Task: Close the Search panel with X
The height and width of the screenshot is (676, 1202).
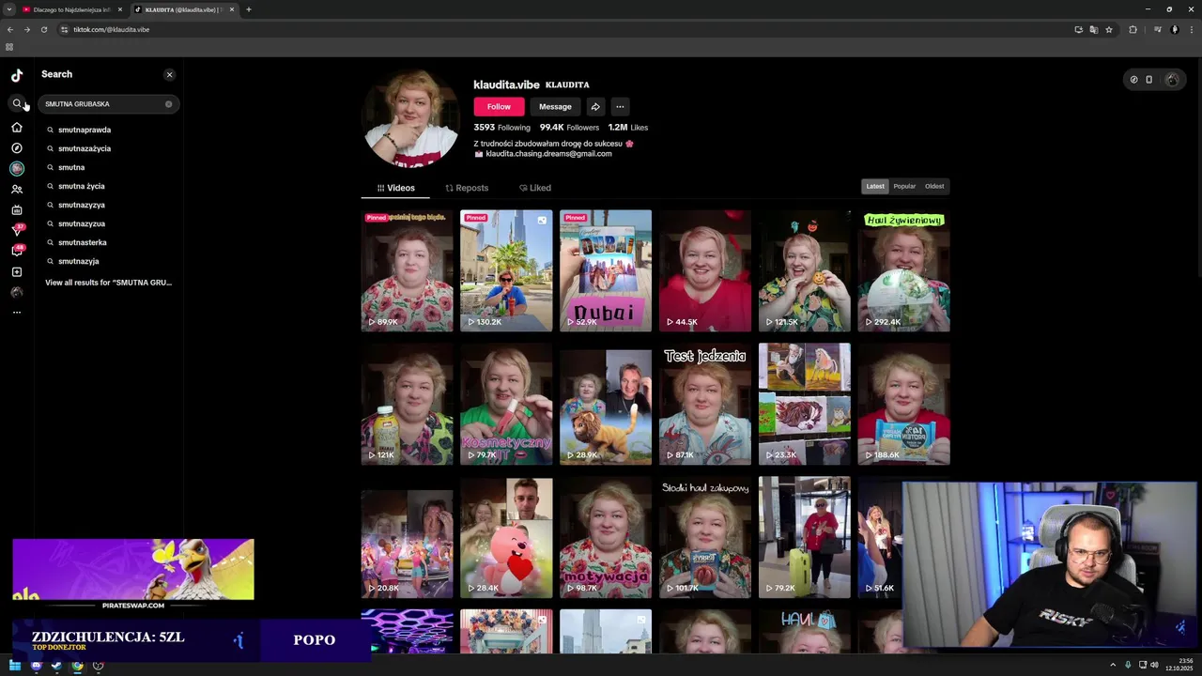Action: (169, 74)
